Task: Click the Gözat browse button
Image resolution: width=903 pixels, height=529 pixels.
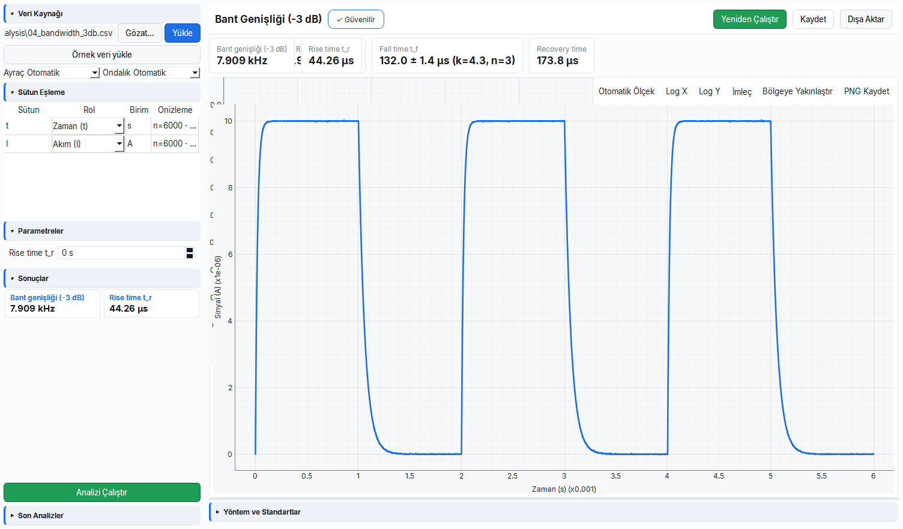Action: 140,33
